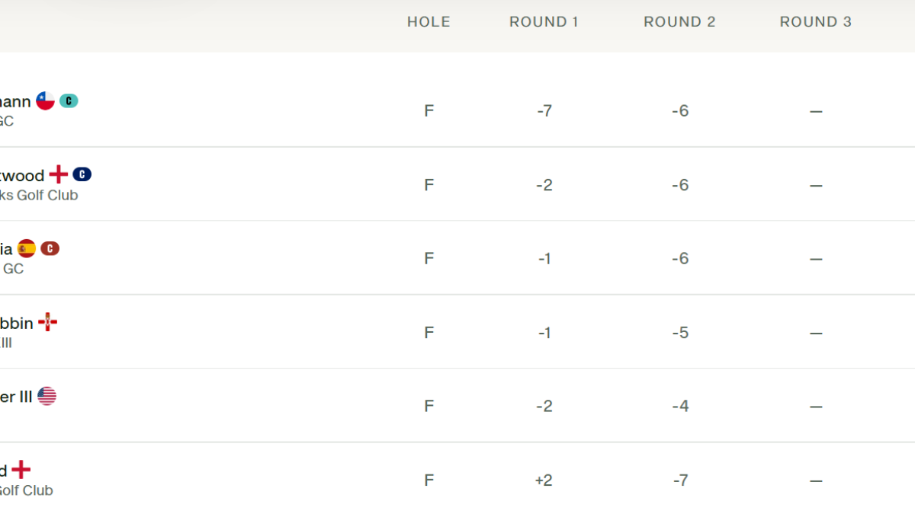
Task: Click the +2 Round 1 score
Action: tap(543, 480)
